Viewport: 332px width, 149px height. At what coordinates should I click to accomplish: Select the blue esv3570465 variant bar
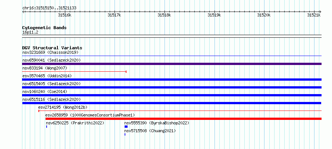[172, 80]
